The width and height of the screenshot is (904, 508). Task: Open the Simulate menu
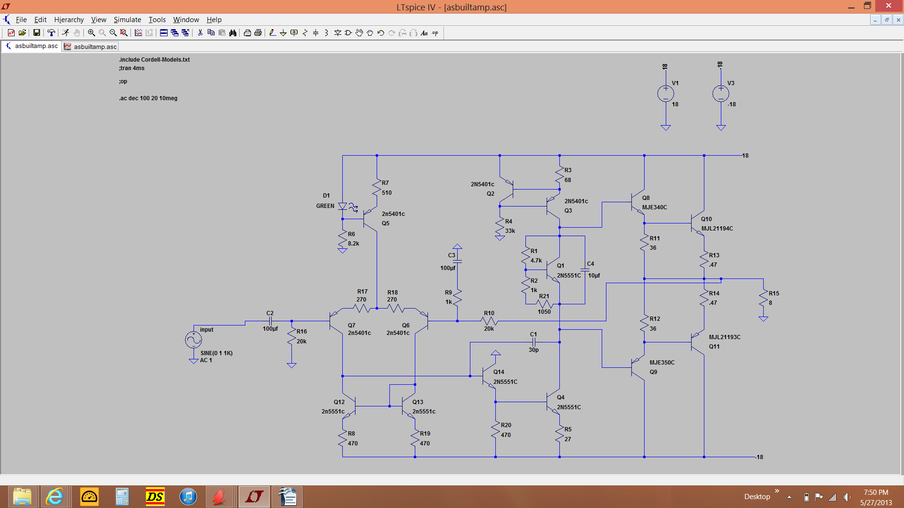[127, 20]
